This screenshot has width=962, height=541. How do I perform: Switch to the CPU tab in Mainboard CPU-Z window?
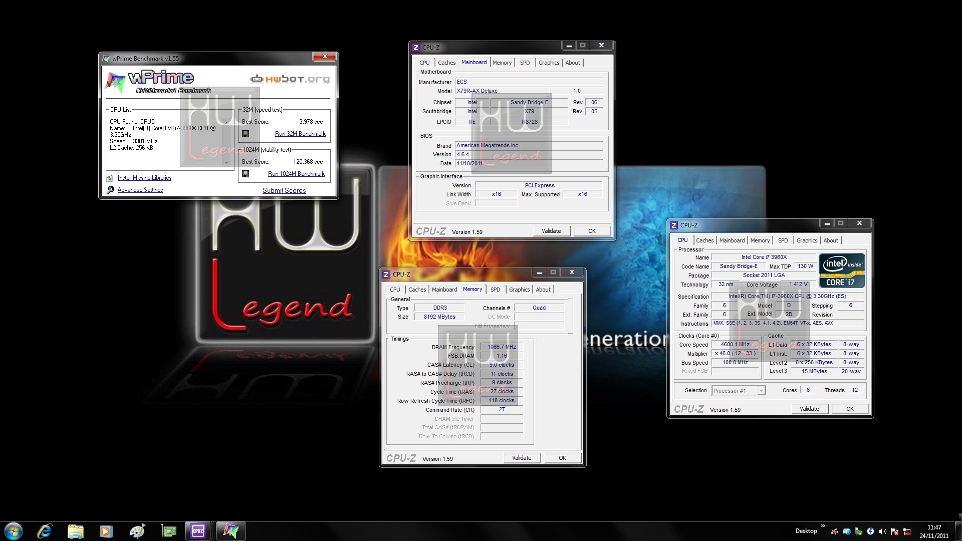[x=424, y=63]
